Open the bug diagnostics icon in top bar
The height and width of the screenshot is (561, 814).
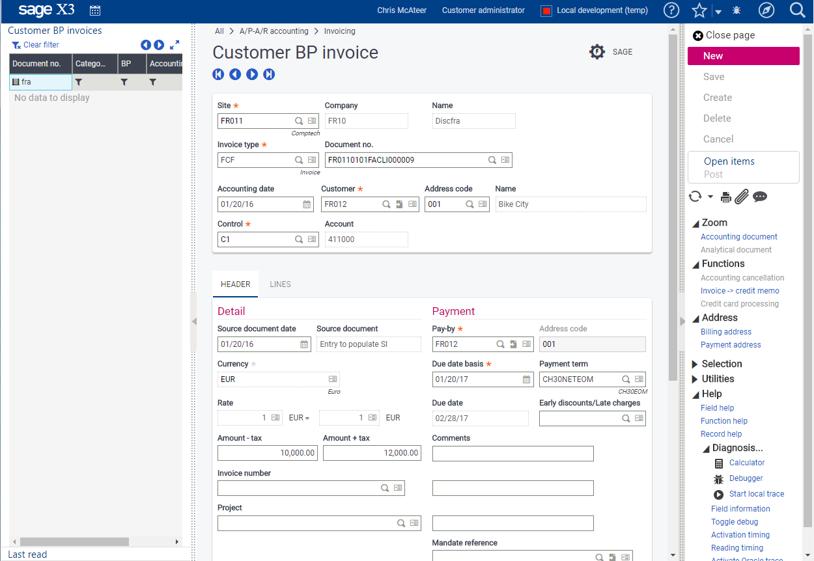tap(737, 10)
